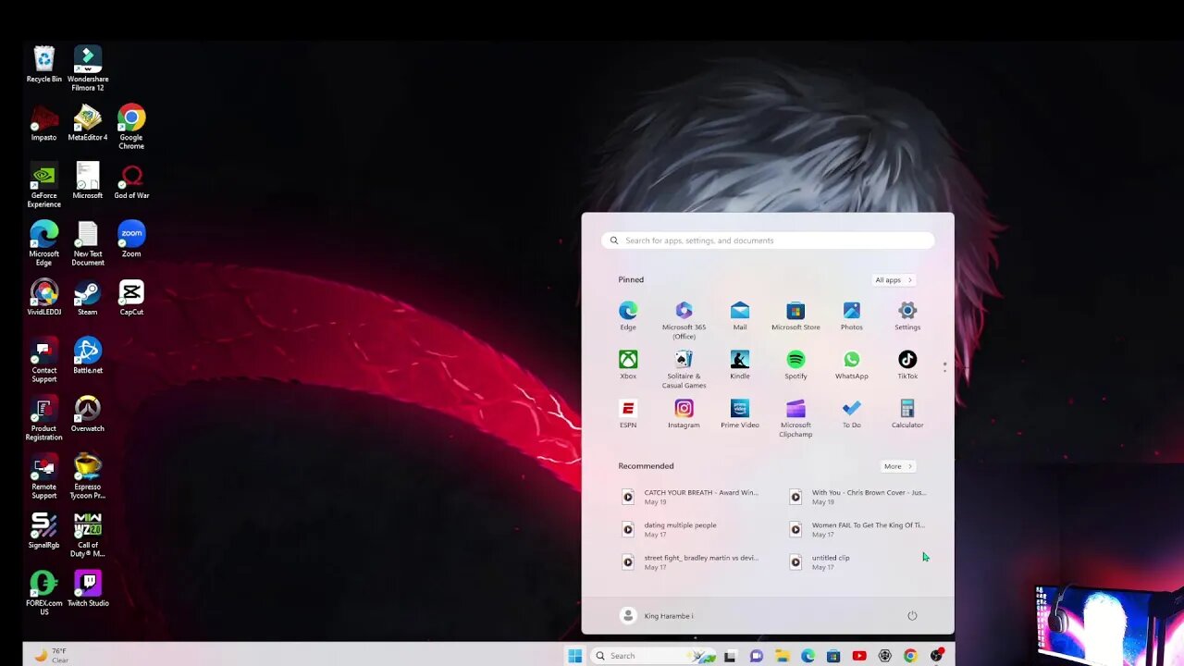Launch the Photos pinned app

pyautogui.click(x=852, y=314)
